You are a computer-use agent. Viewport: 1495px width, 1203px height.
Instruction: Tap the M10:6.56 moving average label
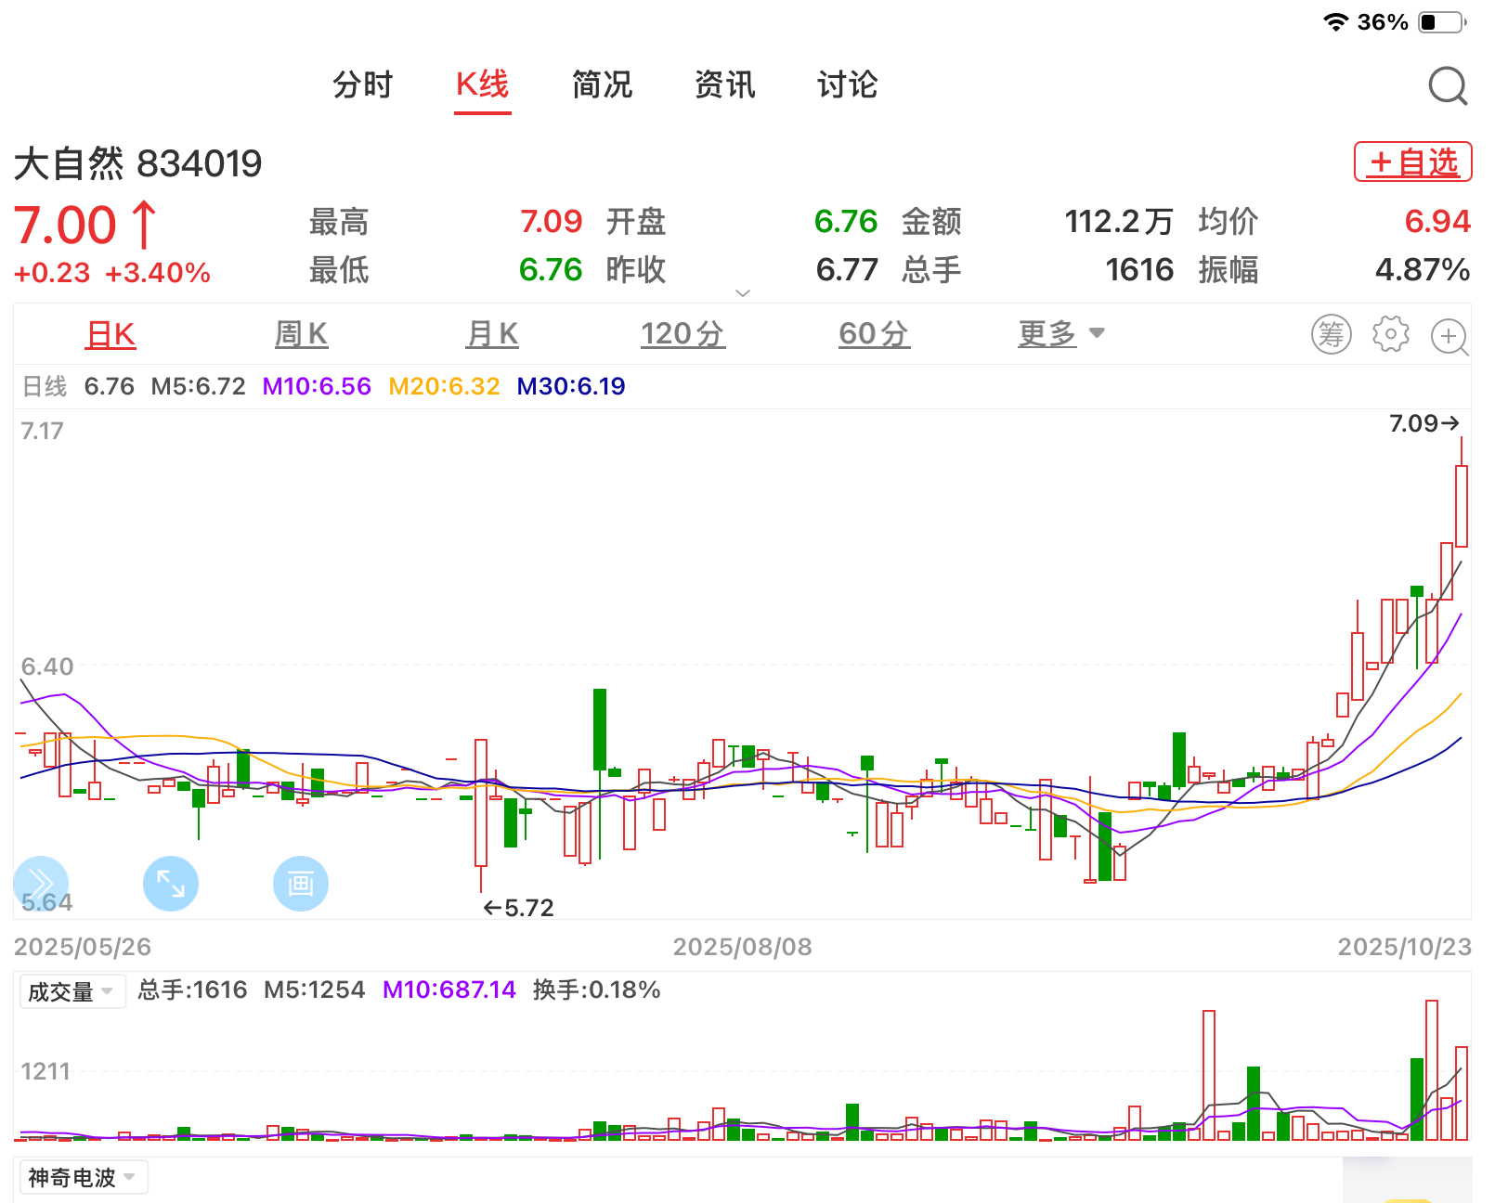[317, 386]
